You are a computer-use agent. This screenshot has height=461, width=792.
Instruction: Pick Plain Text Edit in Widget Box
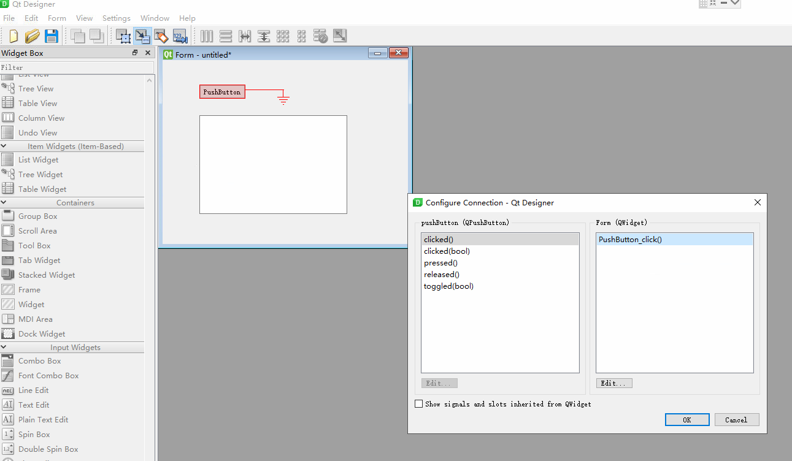(x=43, y=420)
